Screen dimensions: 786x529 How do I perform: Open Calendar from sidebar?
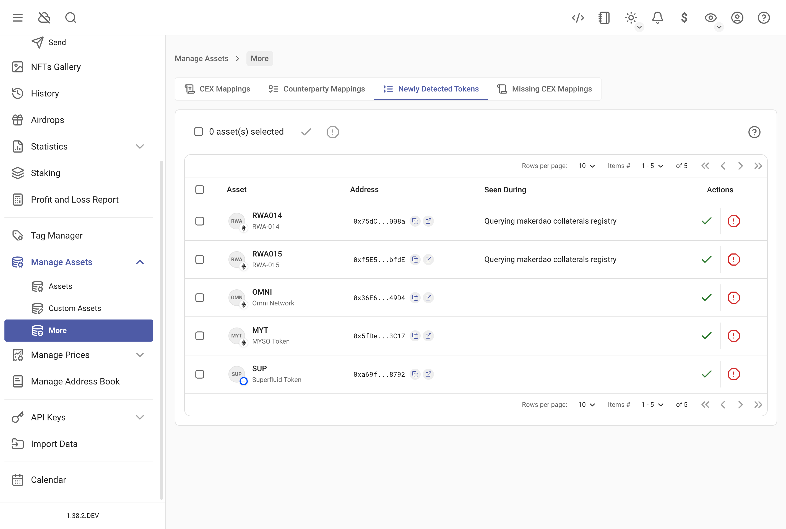[x=79, y=480]
